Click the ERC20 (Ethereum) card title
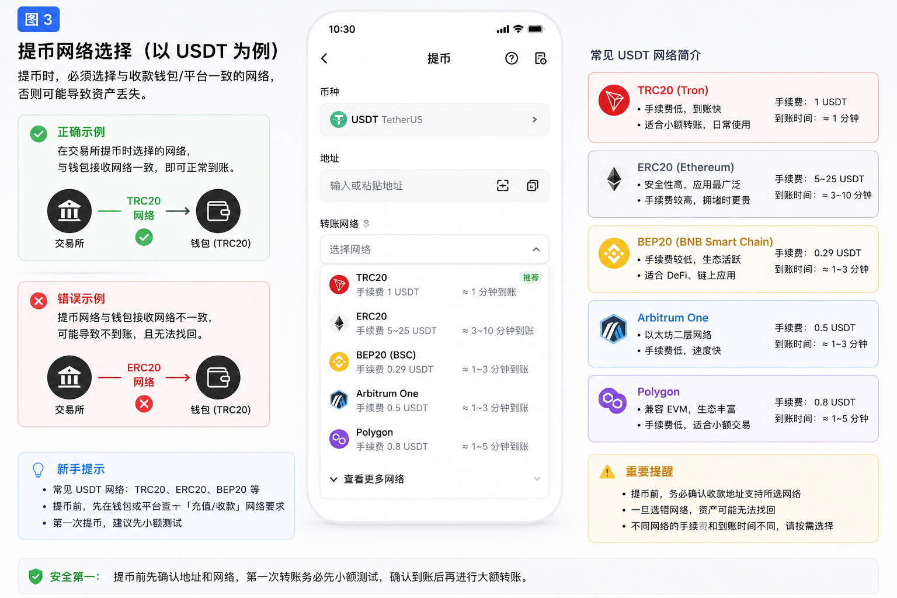 (x=686, y=168)
